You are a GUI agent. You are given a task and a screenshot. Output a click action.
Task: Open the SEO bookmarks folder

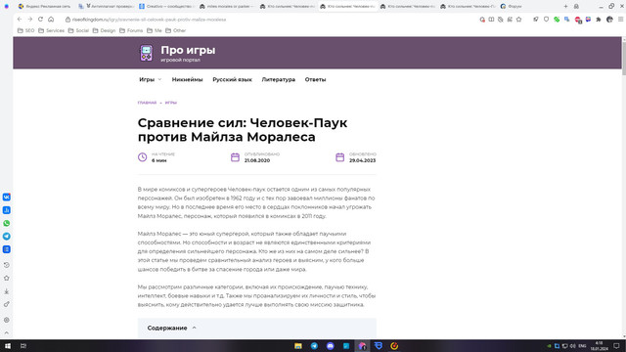pos(25,30)
